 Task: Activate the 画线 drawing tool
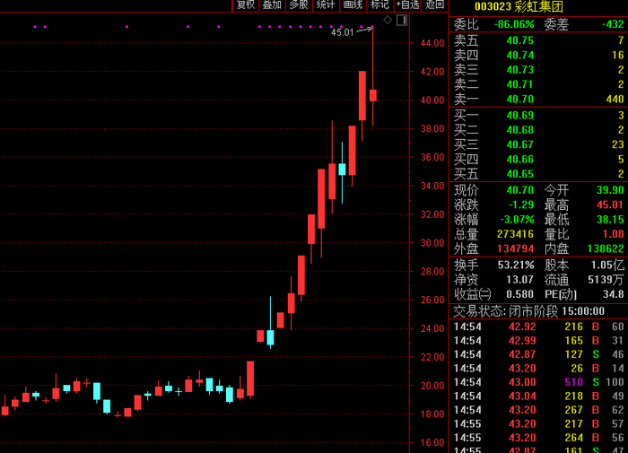pos(353,4)
